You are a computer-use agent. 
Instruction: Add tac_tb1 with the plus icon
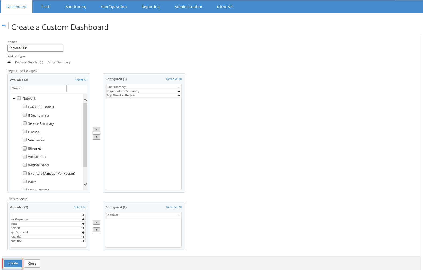pos(83,237)
